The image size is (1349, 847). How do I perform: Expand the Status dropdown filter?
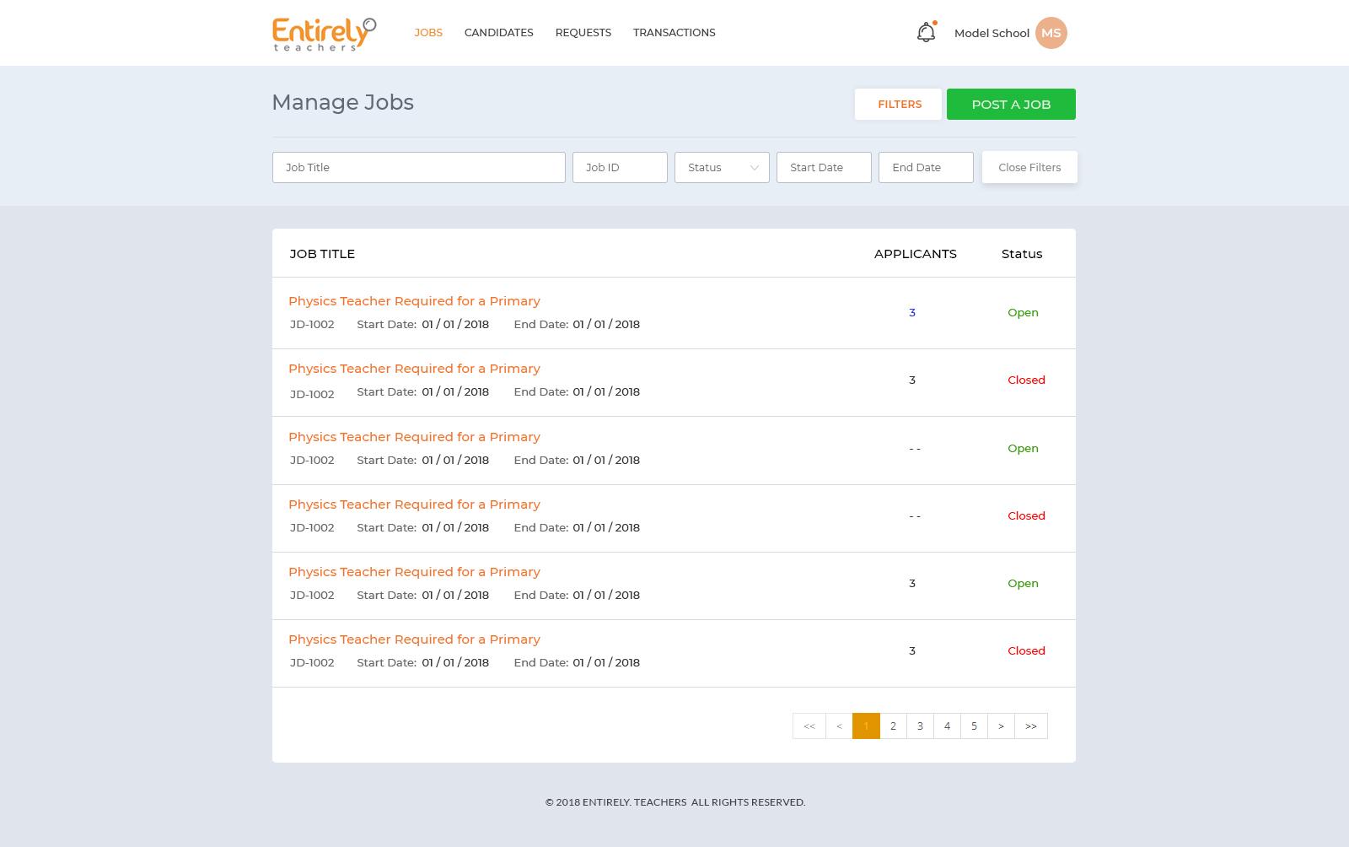pyautogui.click(x=722, y=167)
